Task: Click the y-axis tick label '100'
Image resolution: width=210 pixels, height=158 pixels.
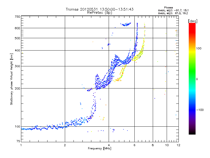Action: tap(17, 126)
